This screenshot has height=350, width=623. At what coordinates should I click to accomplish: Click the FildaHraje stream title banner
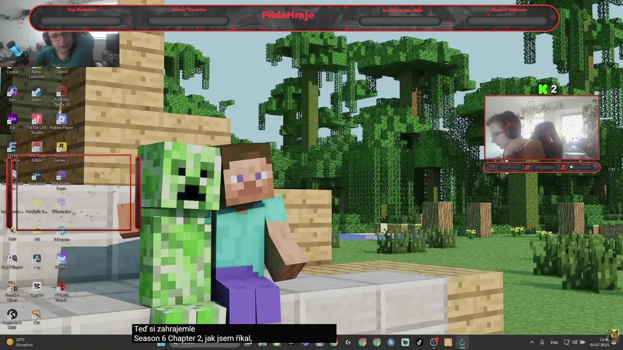(288, 15)
